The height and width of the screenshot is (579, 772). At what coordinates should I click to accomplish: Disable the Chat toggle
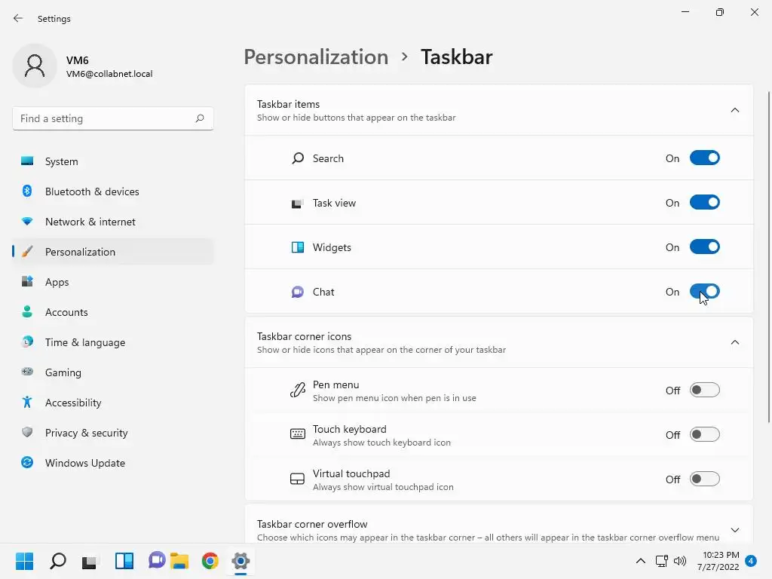tap(705, 292)
